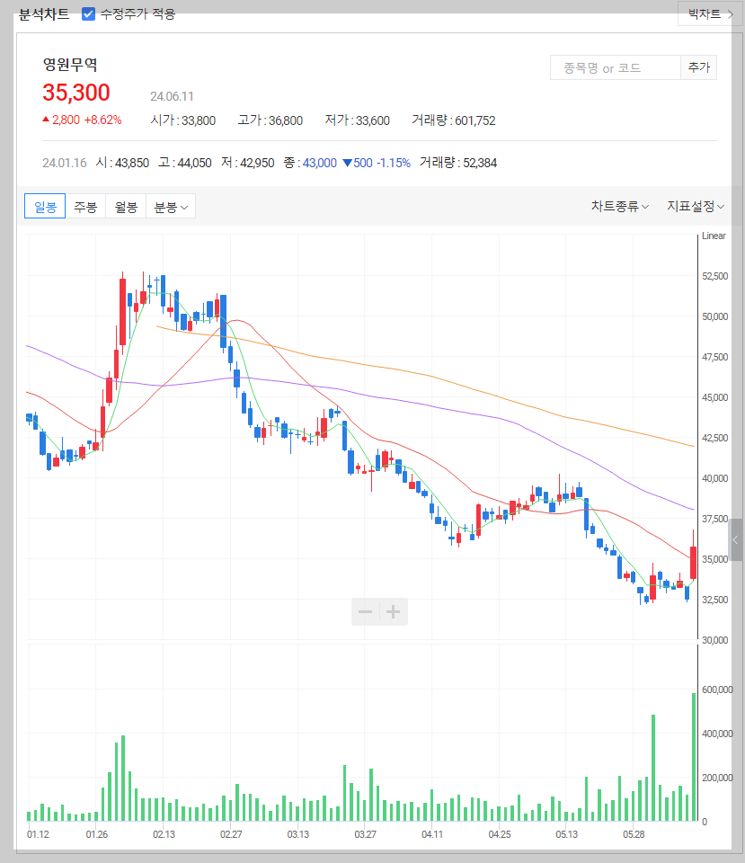
Task: Click the 600,000 volume axis label
Action: (717, 690)
